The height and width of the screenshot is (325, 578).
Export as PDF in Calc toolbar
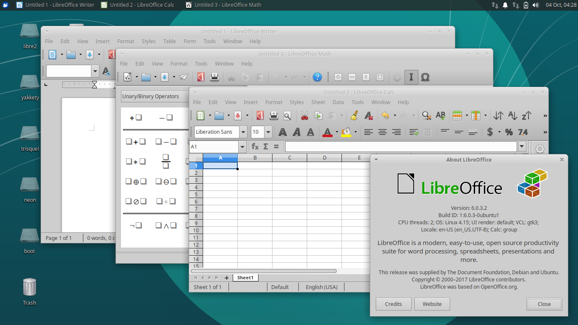[x=260, y=116]
